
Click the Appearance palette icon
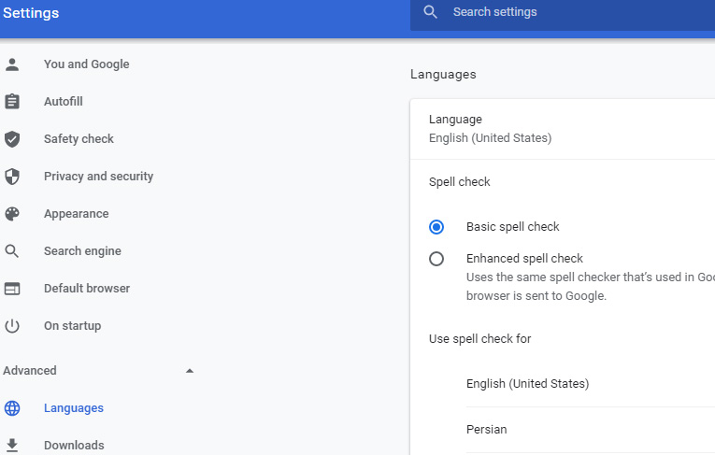coord(12,214)
